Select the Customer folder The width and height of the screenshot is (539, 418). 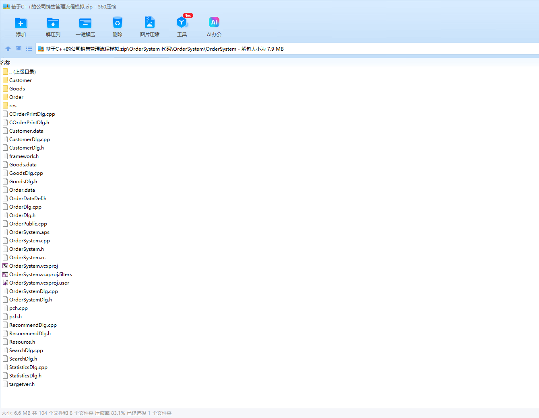17,80
